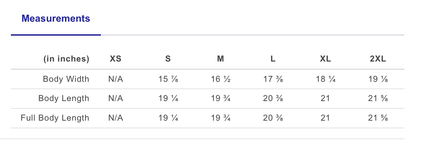Click Body Width value 17 ⅜ for L
This screenshot has width=421, height=157.
coord(273,79)
